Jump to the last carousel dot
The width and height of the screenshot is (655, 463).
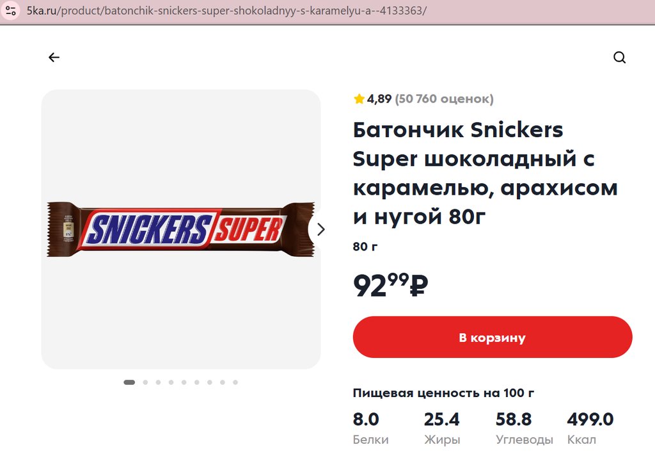[x=235, y=382]
